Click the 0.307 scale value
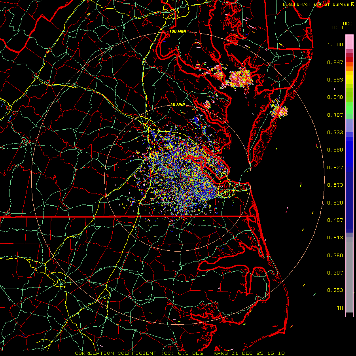Image resolution: width=356 pixels, height=356 pixels. pyautogui.click(x=335, y=273)
